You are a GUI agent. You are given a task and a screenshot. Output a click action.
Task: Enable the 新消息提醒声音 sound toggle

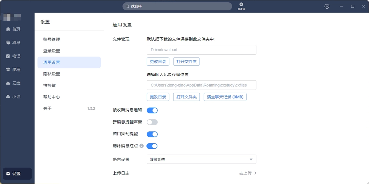(x=152, y=122)
